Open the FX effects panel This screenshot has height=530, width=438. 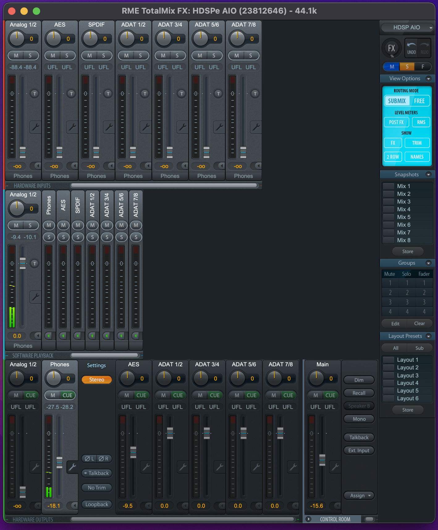click(392, 48)
